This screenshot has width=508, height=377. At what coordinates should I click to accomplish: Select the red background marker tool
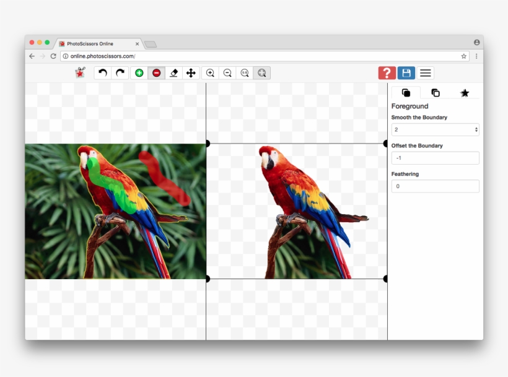coord(157,73)
